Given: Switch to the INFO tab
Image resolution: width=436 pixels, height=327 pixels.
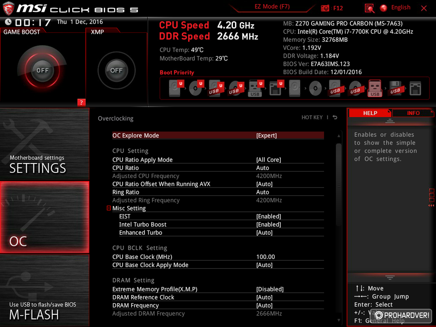Looking at the screenshot, I should (x=413, y=113).
